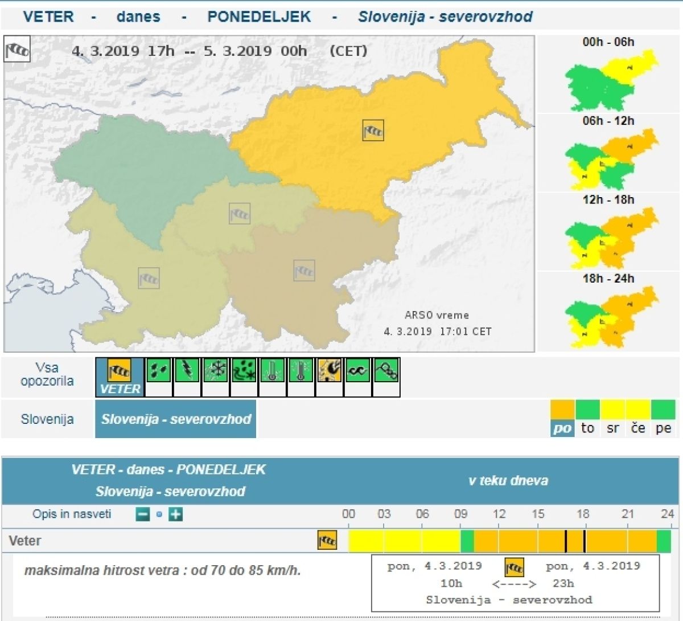Switch to the 'sr' day tab
Viewport: 683px width, 621px height.
coord(612,428)
